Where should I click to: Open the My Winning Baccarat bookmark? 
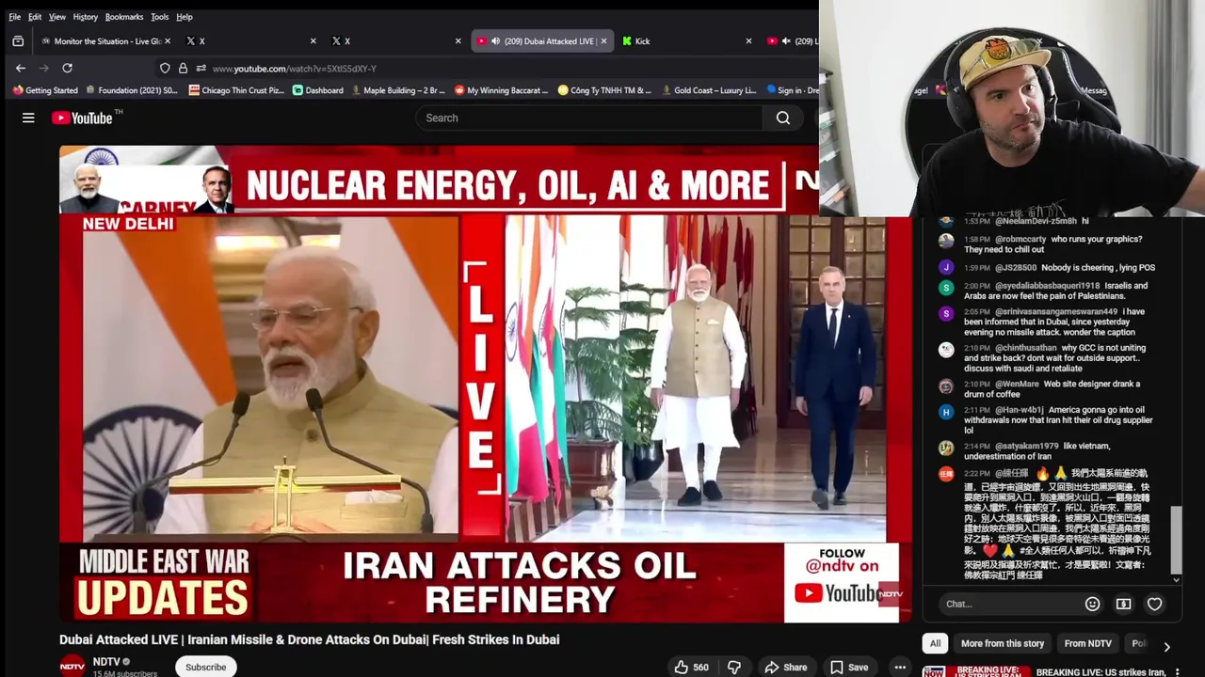(501, 90)
